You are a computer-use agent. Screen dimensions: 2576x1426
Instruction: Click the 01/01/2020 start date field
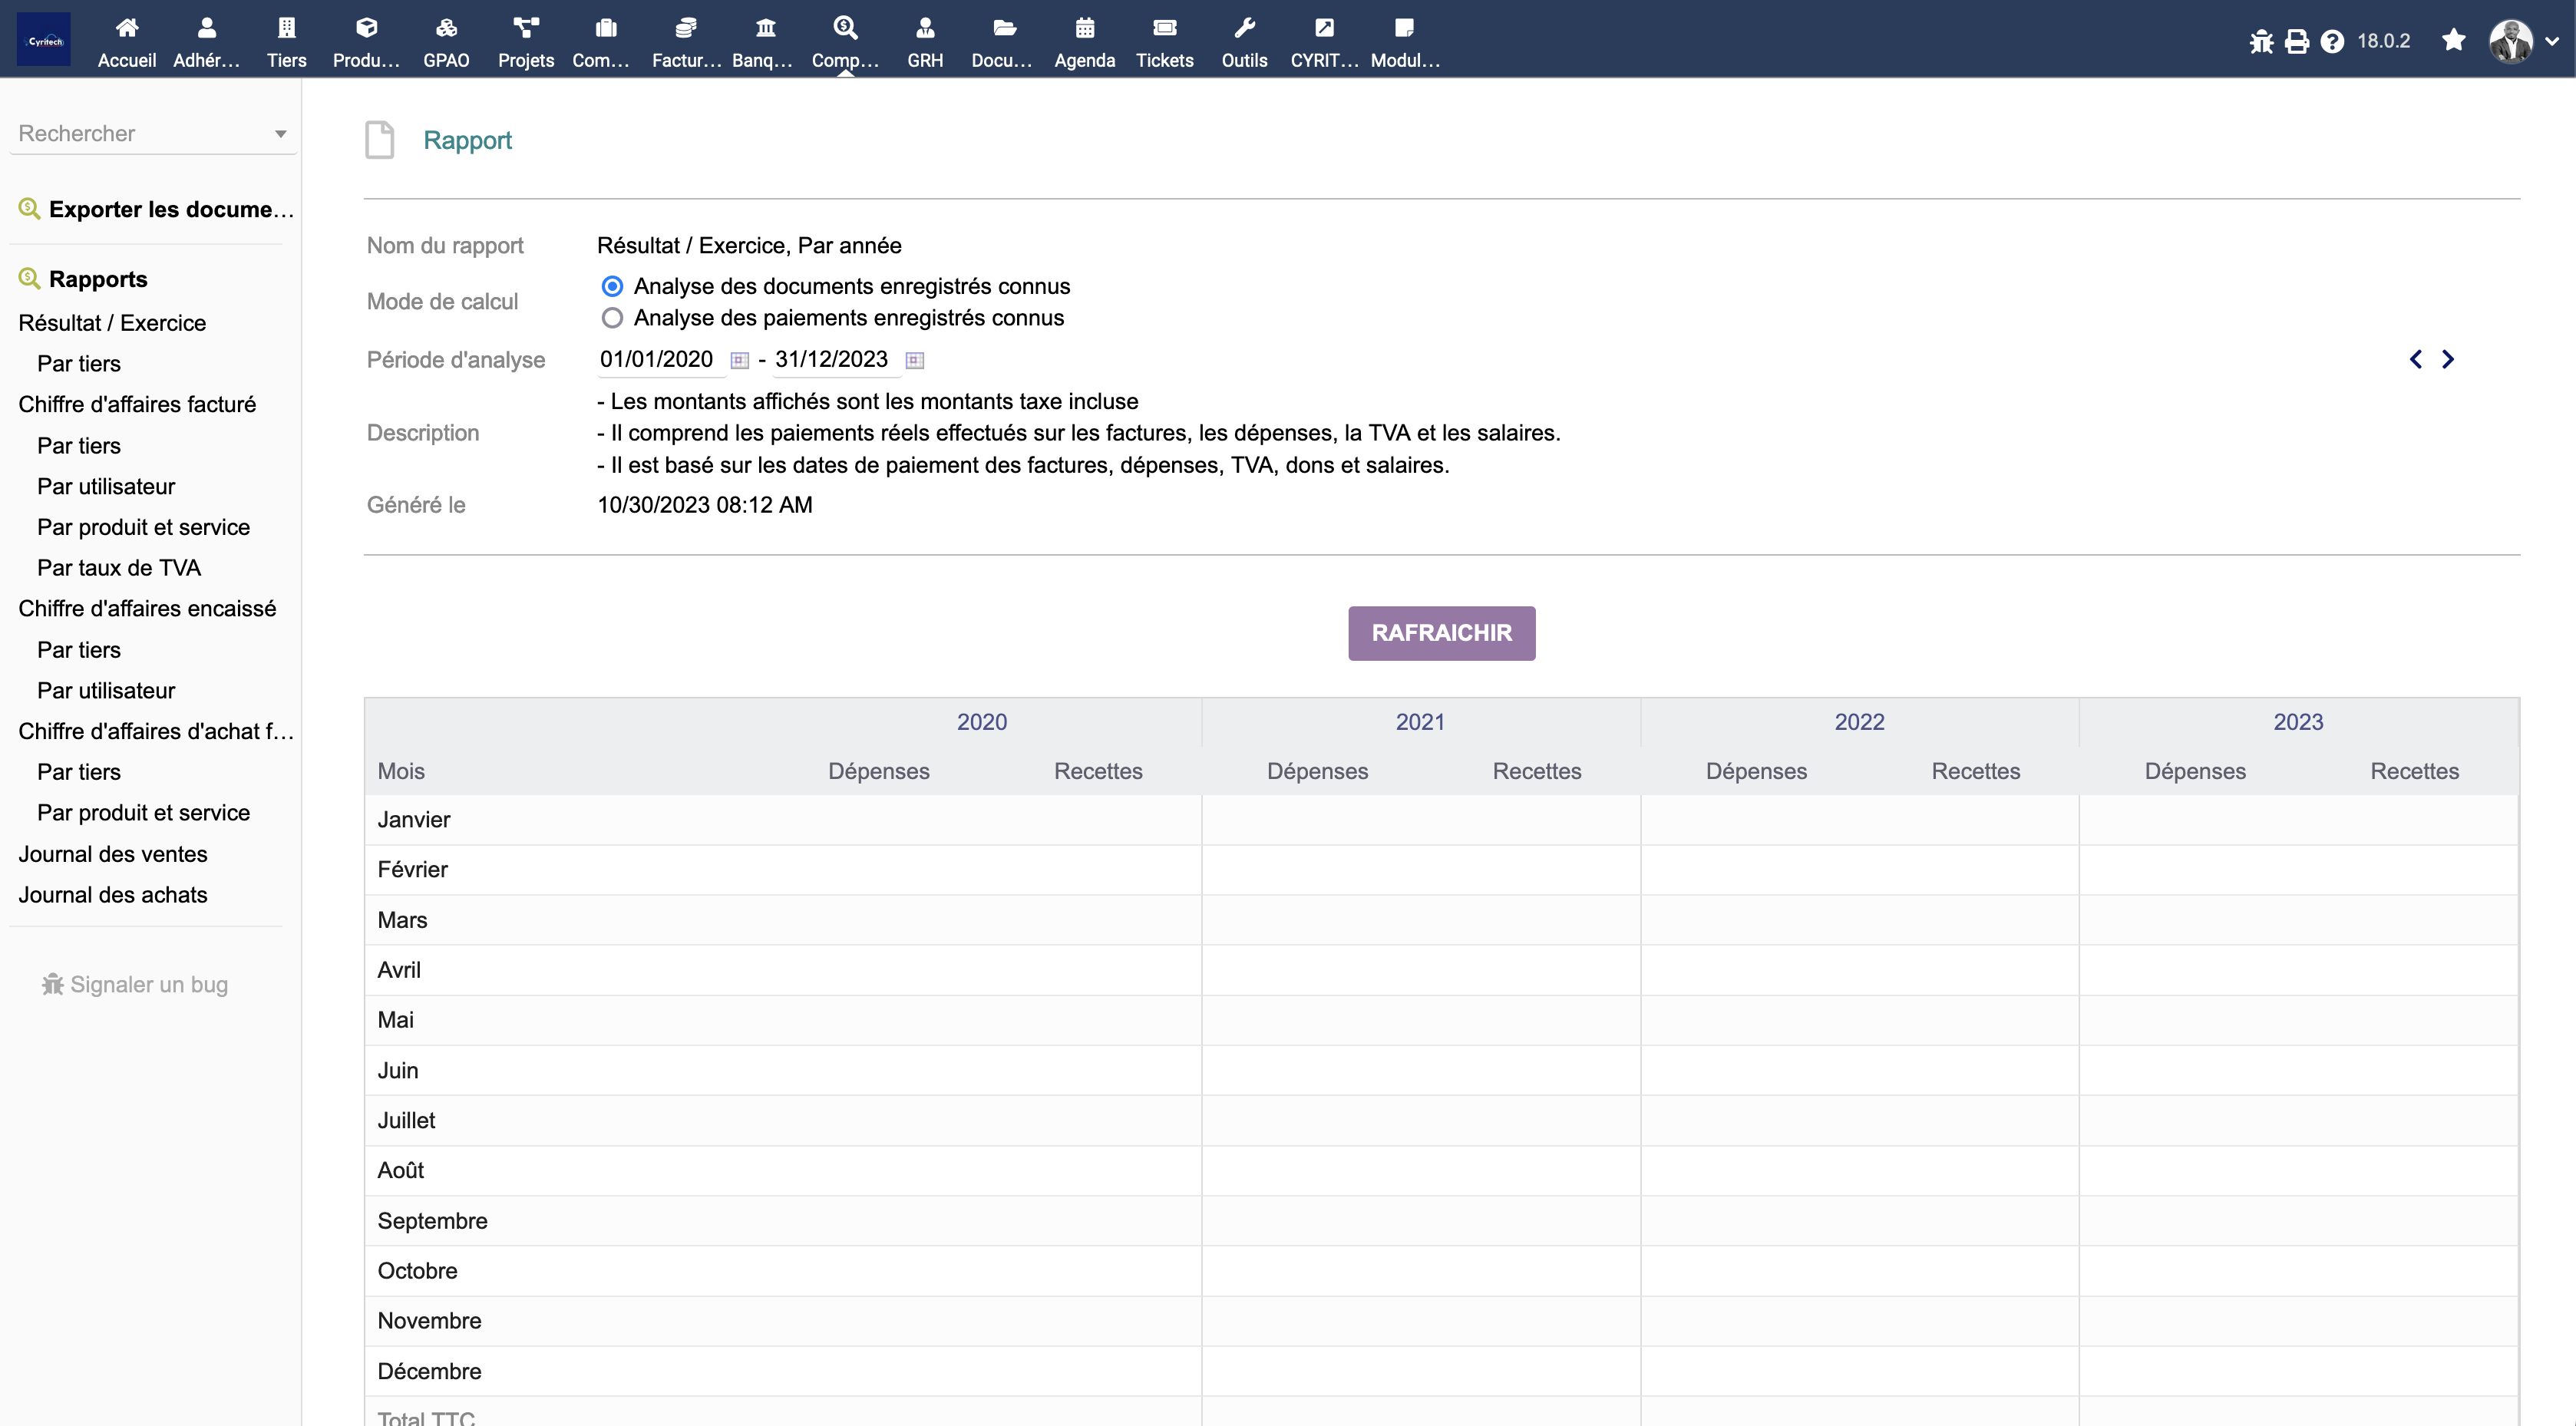[x=660, y=359]
